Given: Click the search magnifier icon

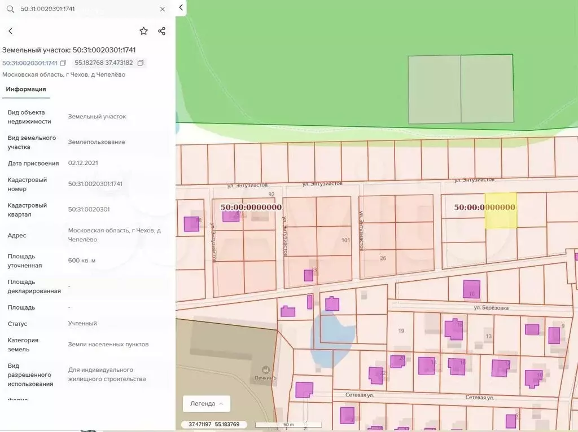Looking at the screenshot, I should click(x=10, y=9).
